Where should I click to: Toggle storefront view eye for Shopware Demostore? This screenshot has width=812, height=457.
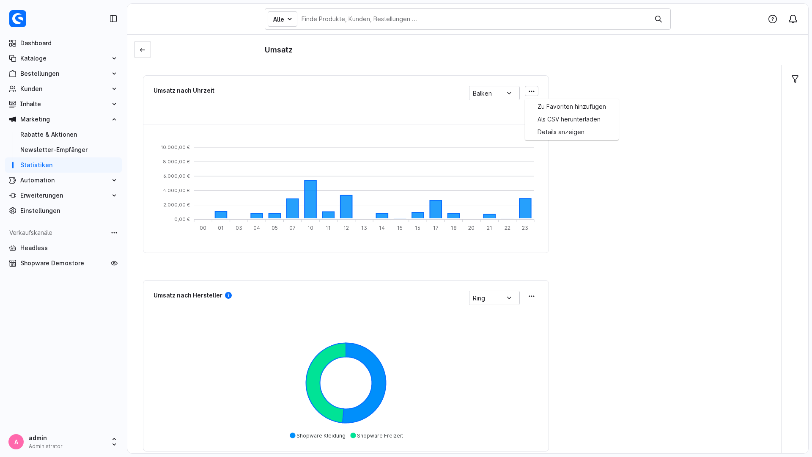tap(114, 263)
